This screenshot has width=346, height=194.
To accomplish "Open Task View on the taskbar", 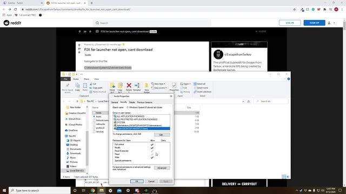I will (84, 190).
